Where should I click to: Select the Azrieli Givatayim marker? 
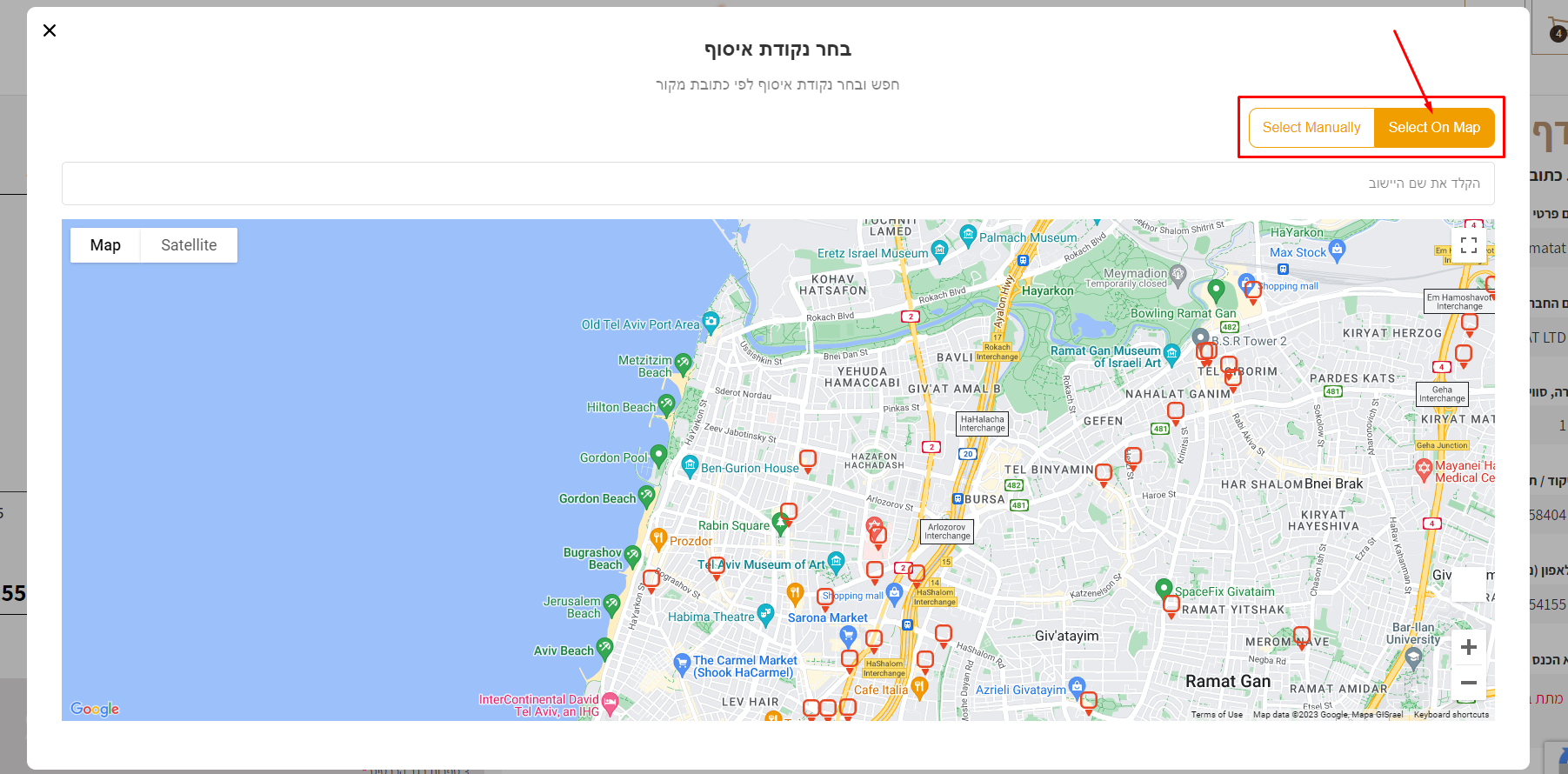tap(1077, 686)
